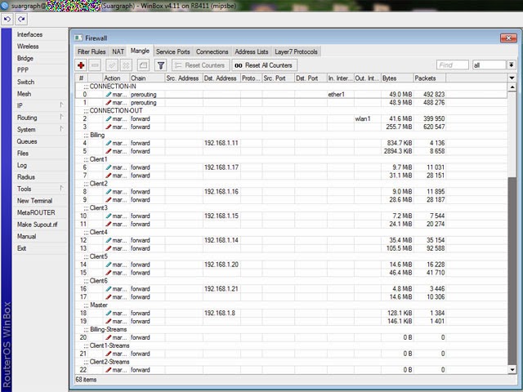The height and width of the screenshot is (392, 523).
Task: Click the Redo arrow icon
Action: coord(21,20)
